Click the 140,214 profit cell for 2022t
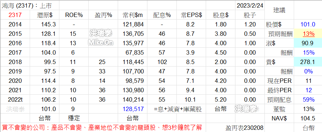This screenshot has width=322, height=132. click(133, 99)
